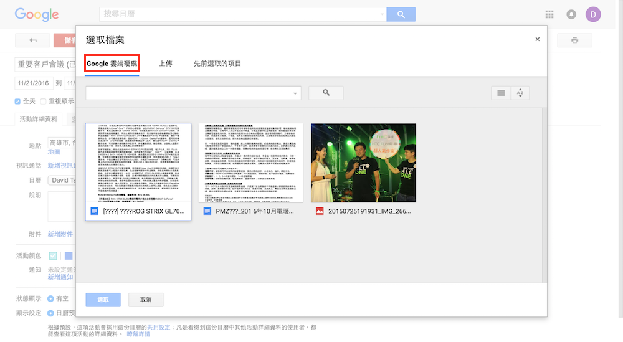Click the file name [????] ????ROG STRIX GL70...
This screenshot has width=623, height=342.
click(x=144, y=211)
